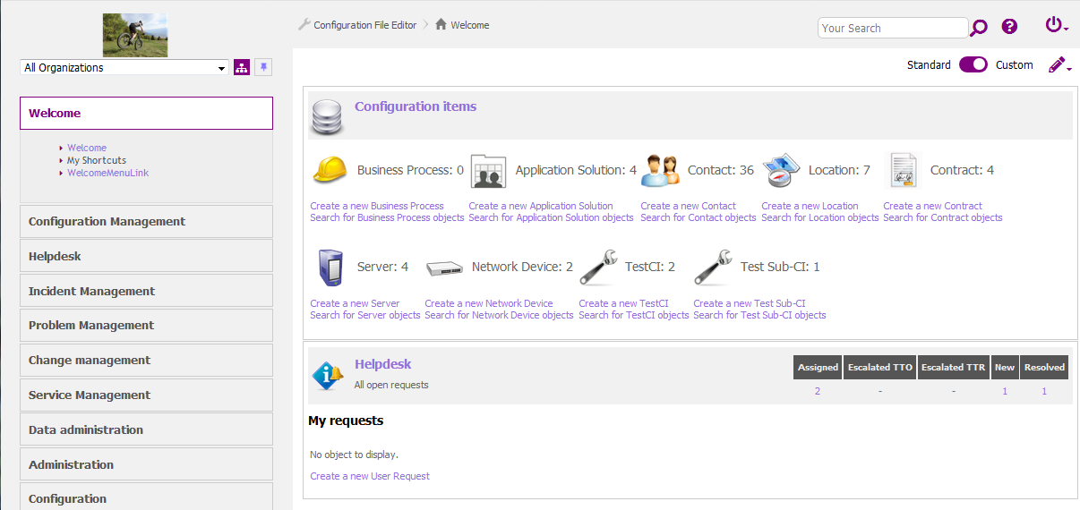Expand the Configuration Management menu
1080x510 pixels.
[146, 221]
